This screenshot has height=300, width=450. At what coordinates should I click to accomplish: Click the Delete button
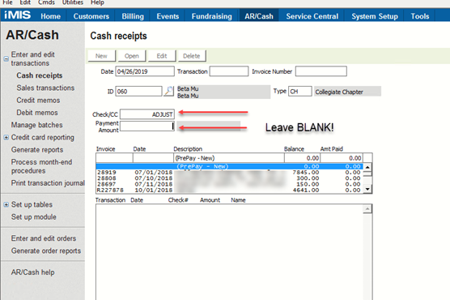pos(192,56)
